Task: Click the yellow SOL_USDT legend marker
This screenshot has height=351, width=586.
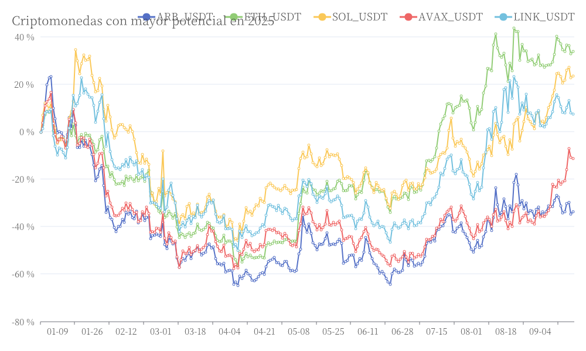Action: click(x=322, y=17)
